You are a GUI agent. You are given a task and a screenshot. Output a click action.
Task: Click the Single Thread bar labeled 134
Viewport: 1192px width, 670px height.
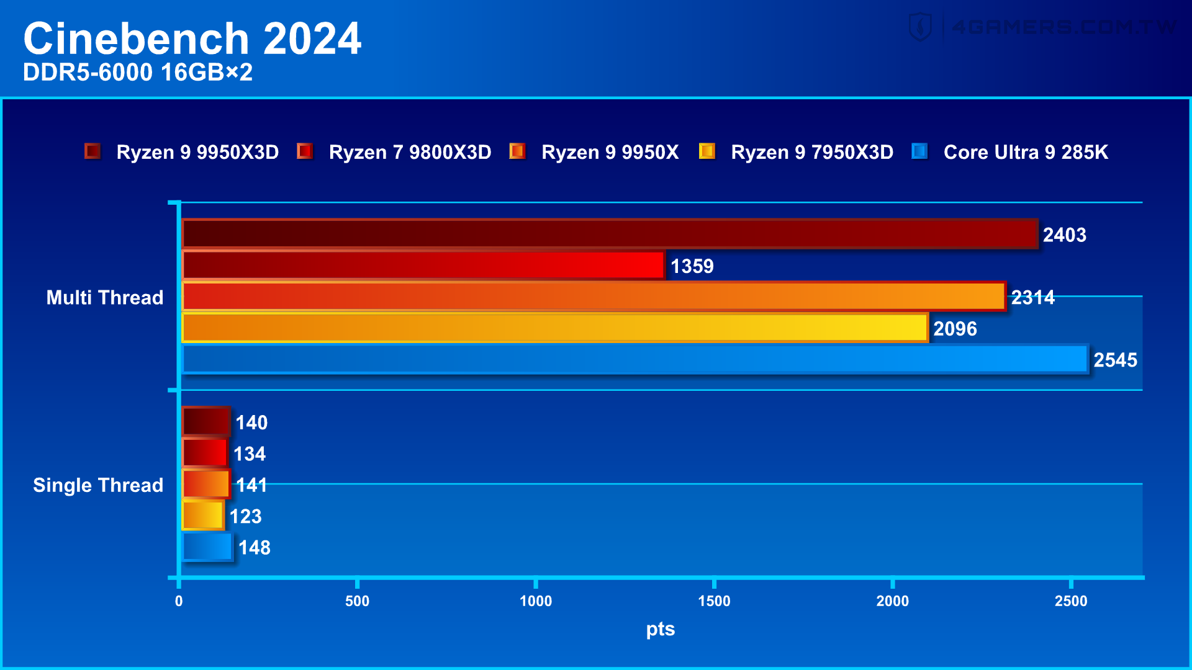tap(205, 453)
